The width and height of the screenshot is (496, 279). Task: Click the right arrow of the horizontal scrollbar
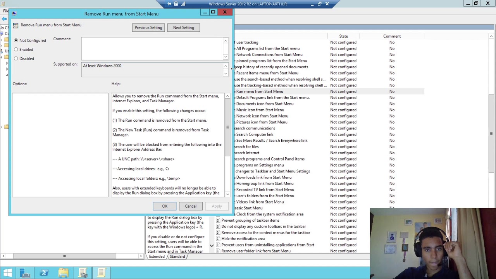141,256
